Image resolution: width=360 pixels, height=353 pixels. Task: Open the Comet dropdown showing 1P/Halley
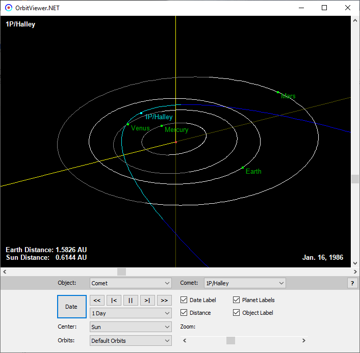tap(245, 283)
